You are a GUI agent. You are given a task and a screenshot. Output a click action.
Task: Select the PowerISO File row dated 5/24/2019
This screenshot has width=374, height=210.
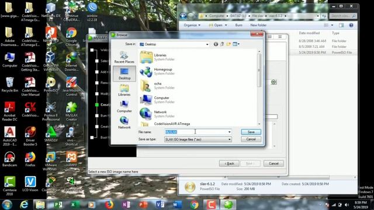click(323, 52)
